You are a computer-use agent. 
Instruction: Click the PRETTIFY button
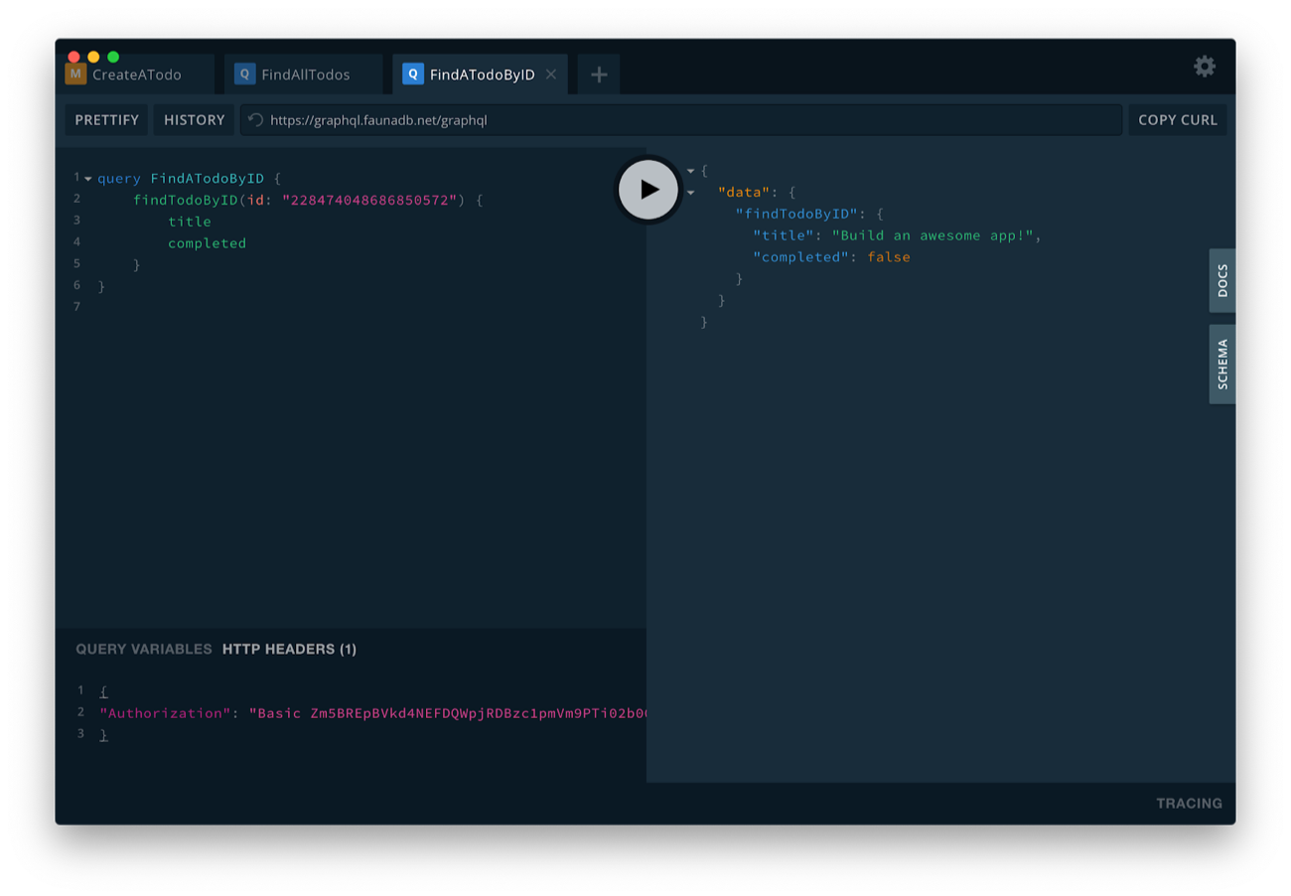coord(107,120)
